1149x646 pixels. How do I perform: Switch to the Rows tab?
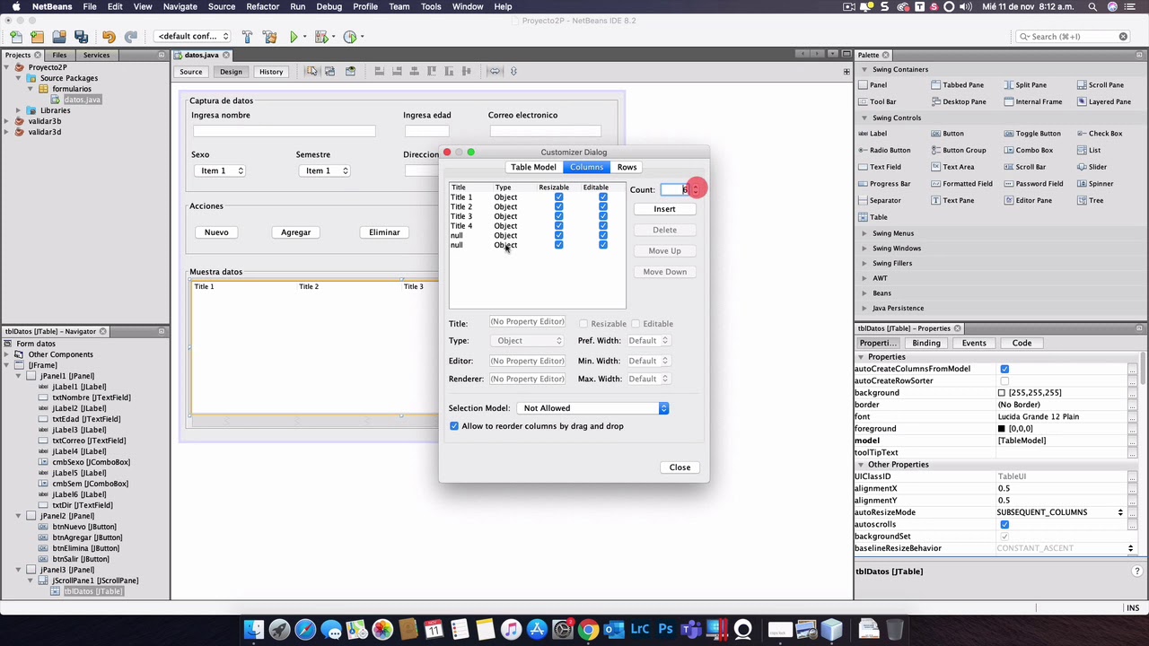click(627, 167)
